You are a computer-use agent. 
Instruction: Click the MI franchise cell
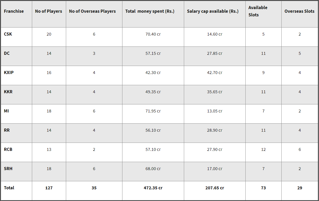[6, 111]
